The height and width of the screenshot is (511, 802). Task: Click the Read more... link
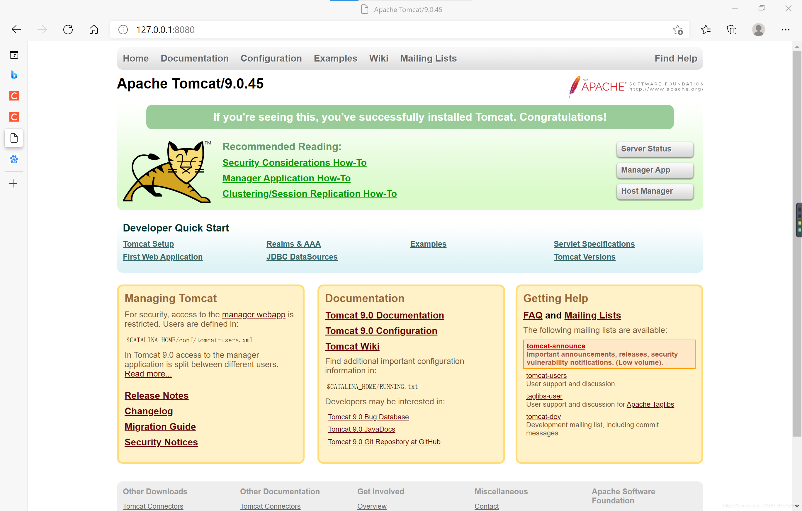pyautogui.click(x=148, y=374)
